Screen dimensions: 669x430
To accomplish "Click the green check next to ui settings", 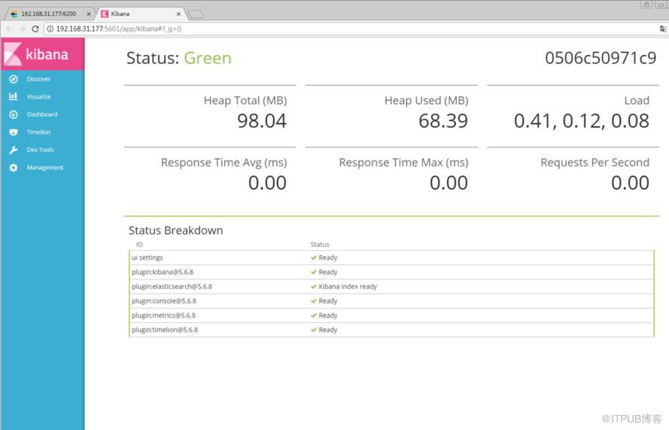I will 314,258.
